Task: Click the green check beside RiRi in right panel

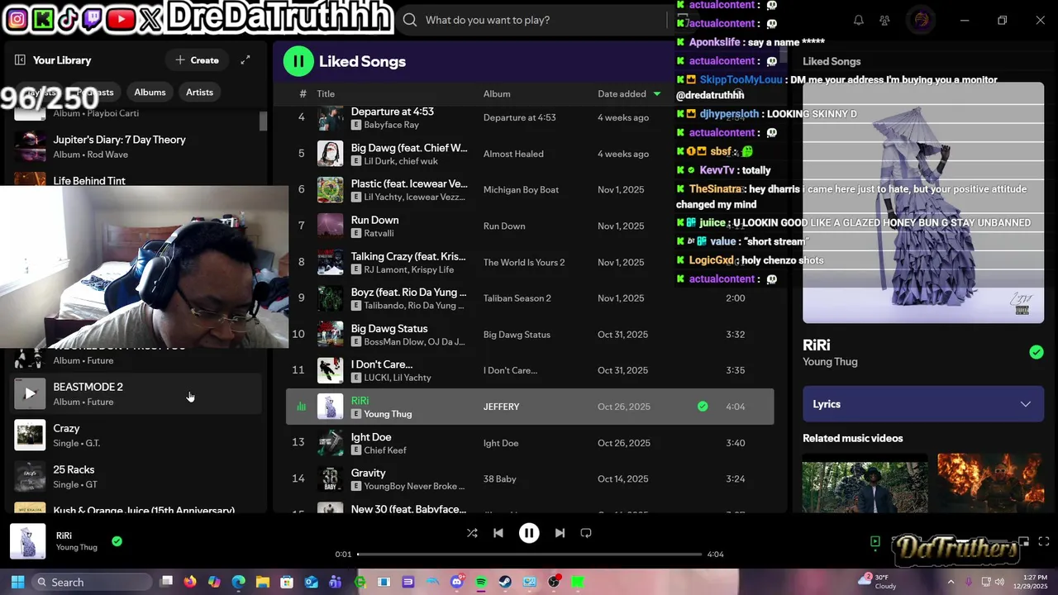Action: point(1037,353)
